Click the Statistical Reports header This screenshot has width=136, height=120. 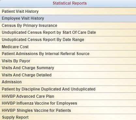click(70, 3)
